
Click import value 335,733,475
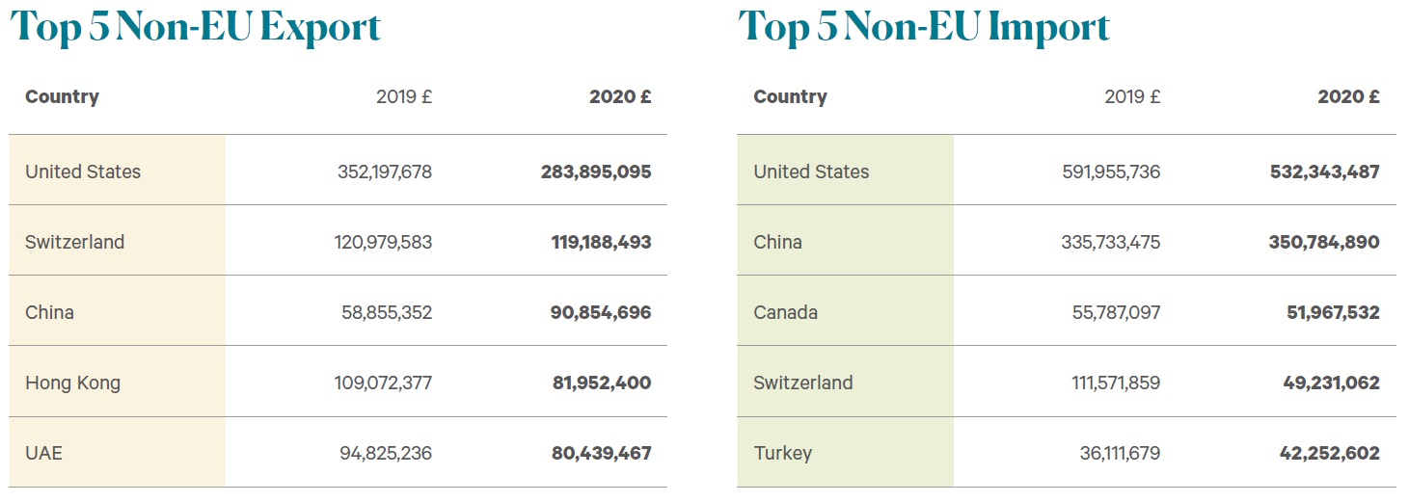[x=1111, y=242]
